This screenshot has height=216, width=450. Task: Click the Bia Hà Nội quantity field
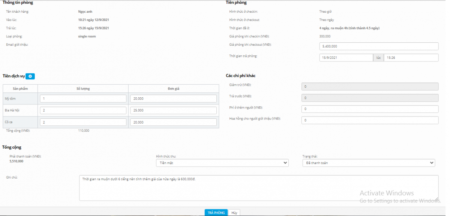coord(83,110)
